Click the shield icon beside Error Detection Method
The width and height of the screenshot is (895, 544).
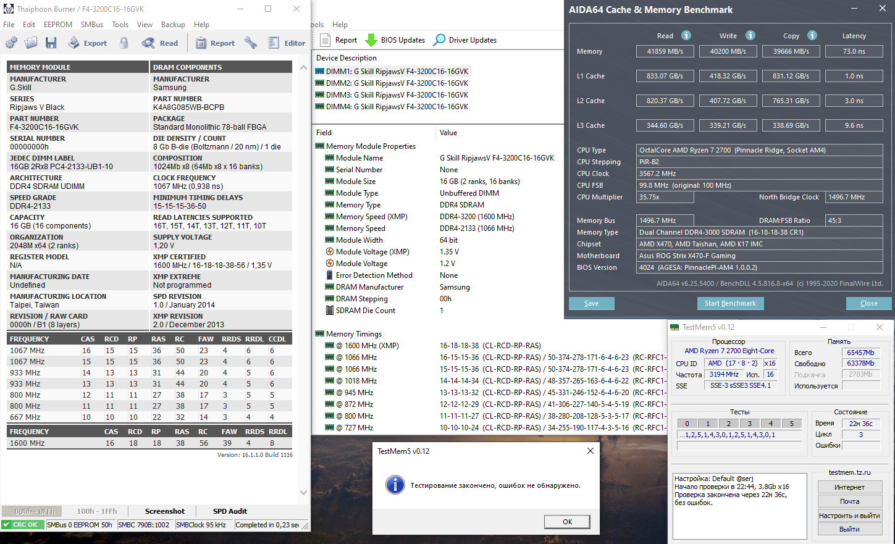[330, 275]
